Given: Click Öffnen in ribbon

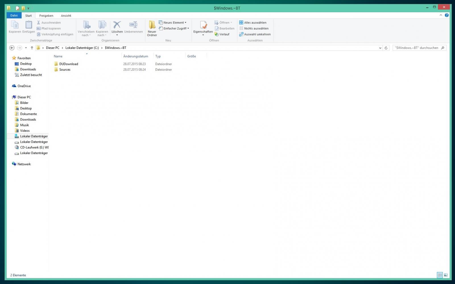Looking at the screenshot, I should (223, 22).
